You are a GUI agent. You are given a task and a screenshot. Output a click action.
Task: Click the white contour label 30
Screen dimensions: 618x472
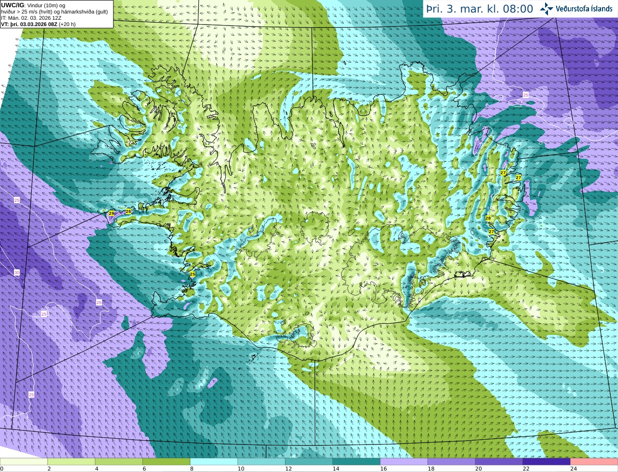pos(17,273)
